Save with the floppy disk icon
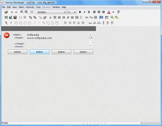162x126 pixels. pos(15,17)
